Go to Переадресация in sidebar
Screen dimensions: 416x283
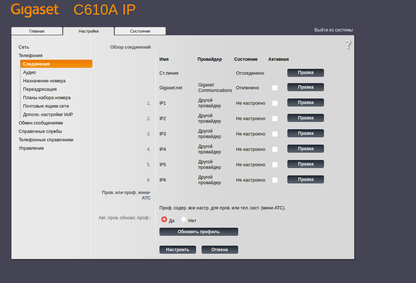(40, 89)
